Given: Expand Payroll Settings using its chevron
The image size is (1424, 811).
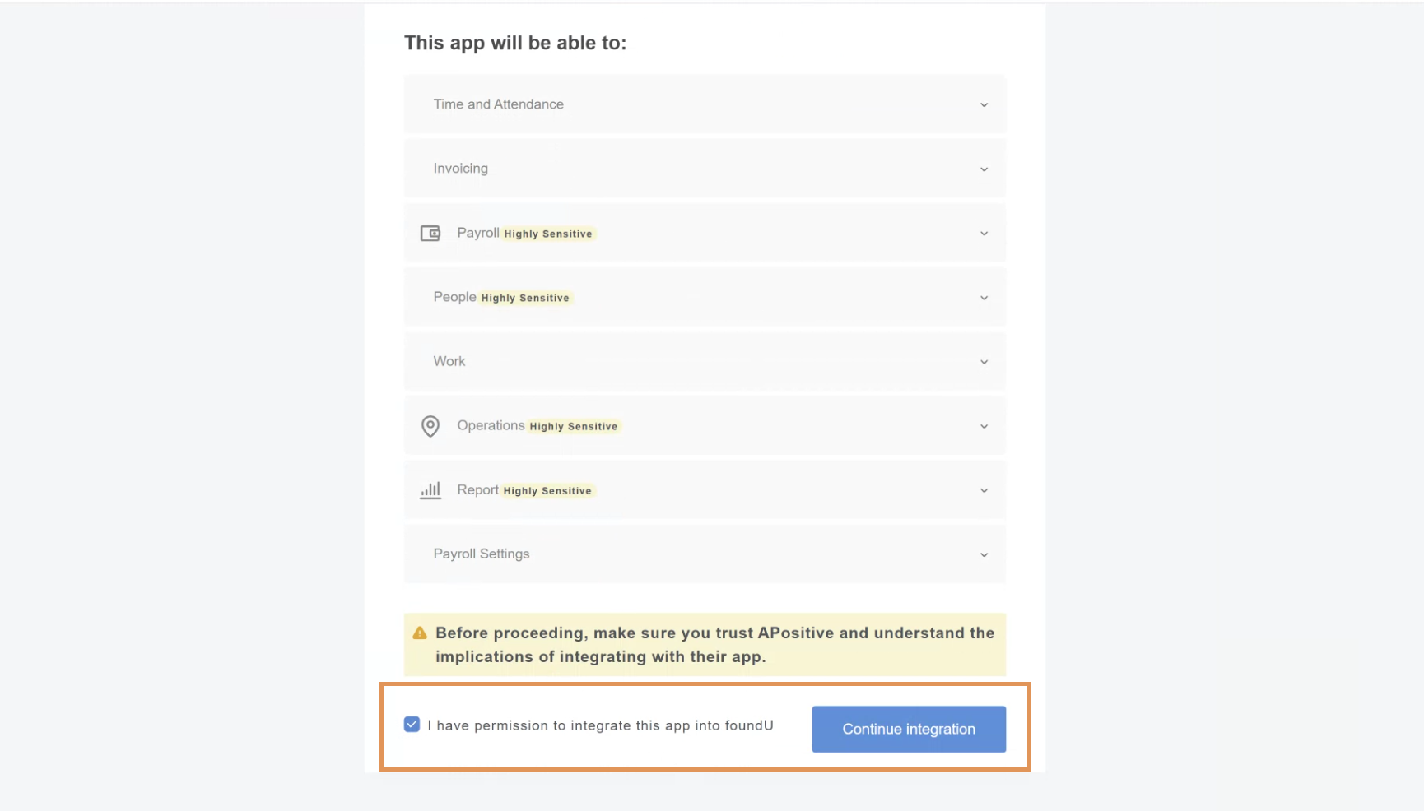Looking at the screenshot, I should click(x=984, y=555).
